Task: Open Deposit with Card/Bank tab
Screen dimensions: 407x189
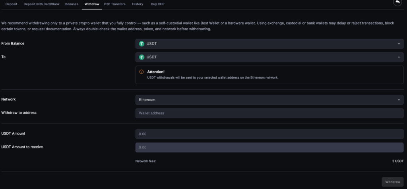Action: [41, 4]
